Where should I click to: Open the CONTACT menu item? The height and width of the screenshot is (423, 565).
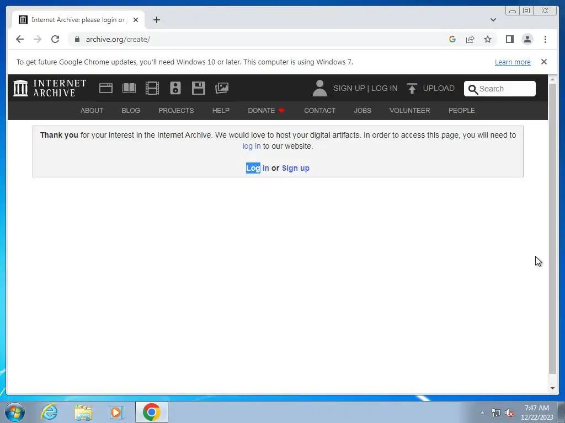point(319,110)
